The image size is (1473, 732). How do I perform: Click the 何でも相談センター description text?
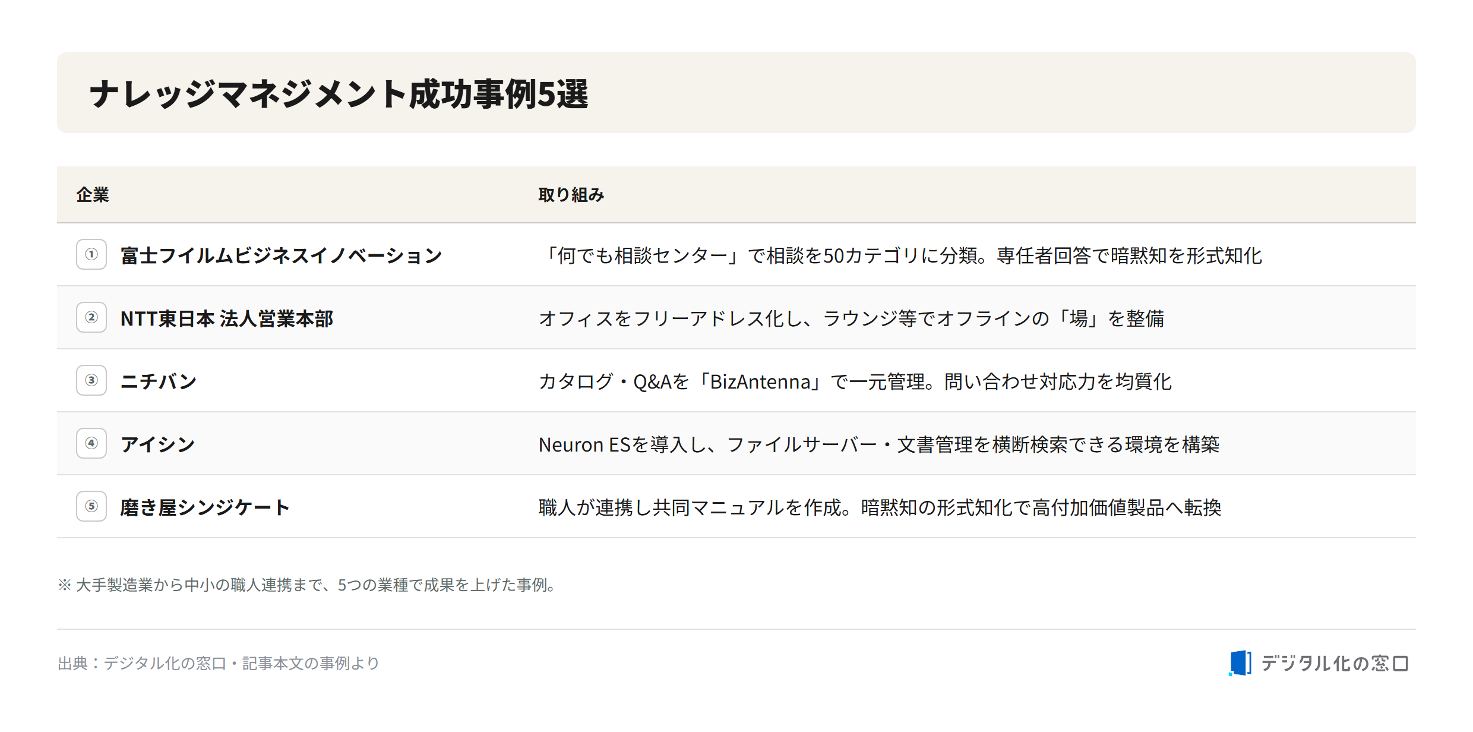pos(900,255)
